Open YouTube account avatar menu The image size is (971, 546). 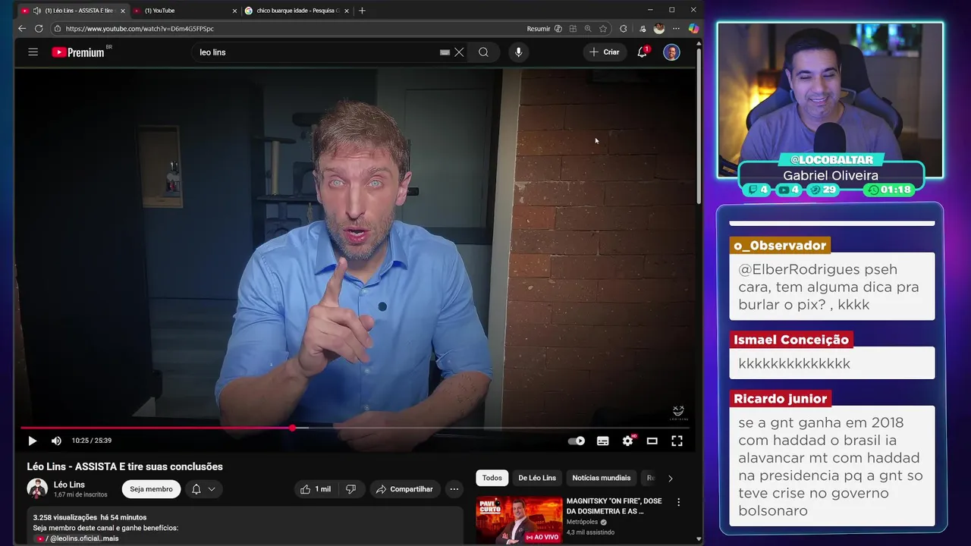(671, 52)
